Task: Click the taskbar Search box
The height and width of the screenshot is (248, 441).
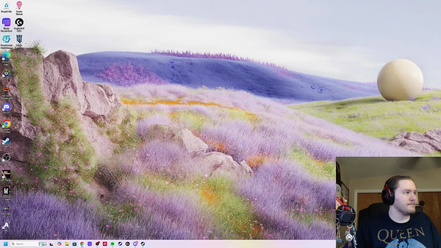Action: tap(28, 244)
